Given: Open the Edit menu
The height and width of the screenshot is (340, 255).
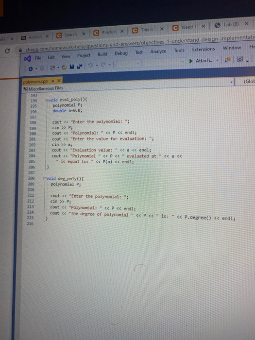Looking at the screenshot, I should point(51,57).
